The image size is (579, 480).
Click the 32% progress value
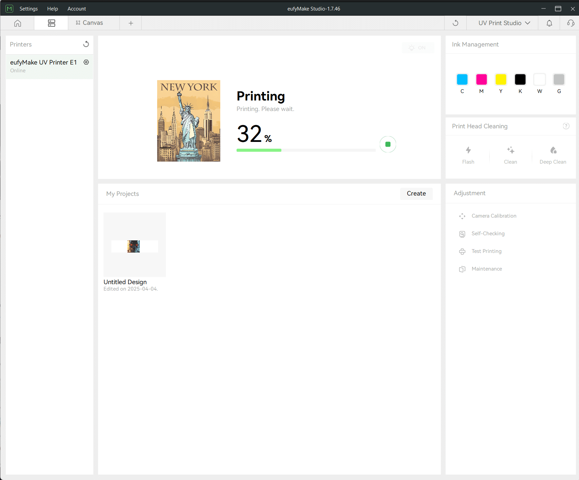coord(255,134)
